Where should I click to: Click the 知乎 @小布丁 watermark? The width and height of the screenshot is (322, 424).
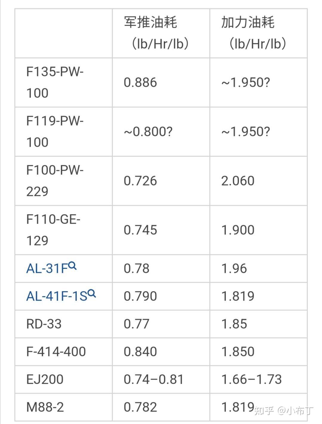pos(284,411)
